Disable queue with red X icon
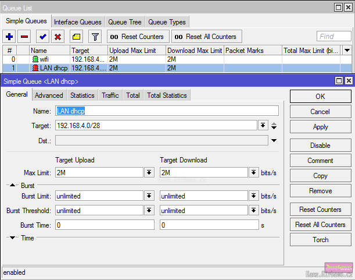355x280 pixels. [58, 37]
